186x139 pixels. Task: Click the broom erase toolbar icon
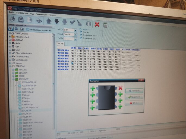(80, 23)
